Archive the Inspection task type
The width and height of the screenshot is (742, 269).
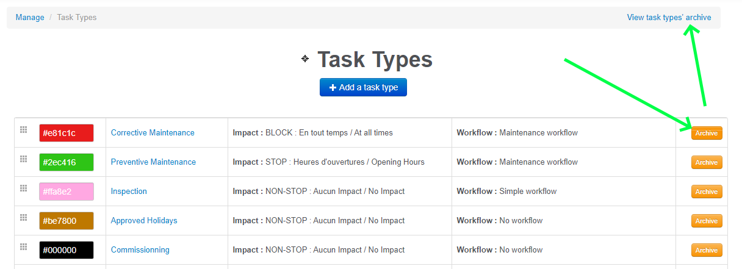[706, 192]
